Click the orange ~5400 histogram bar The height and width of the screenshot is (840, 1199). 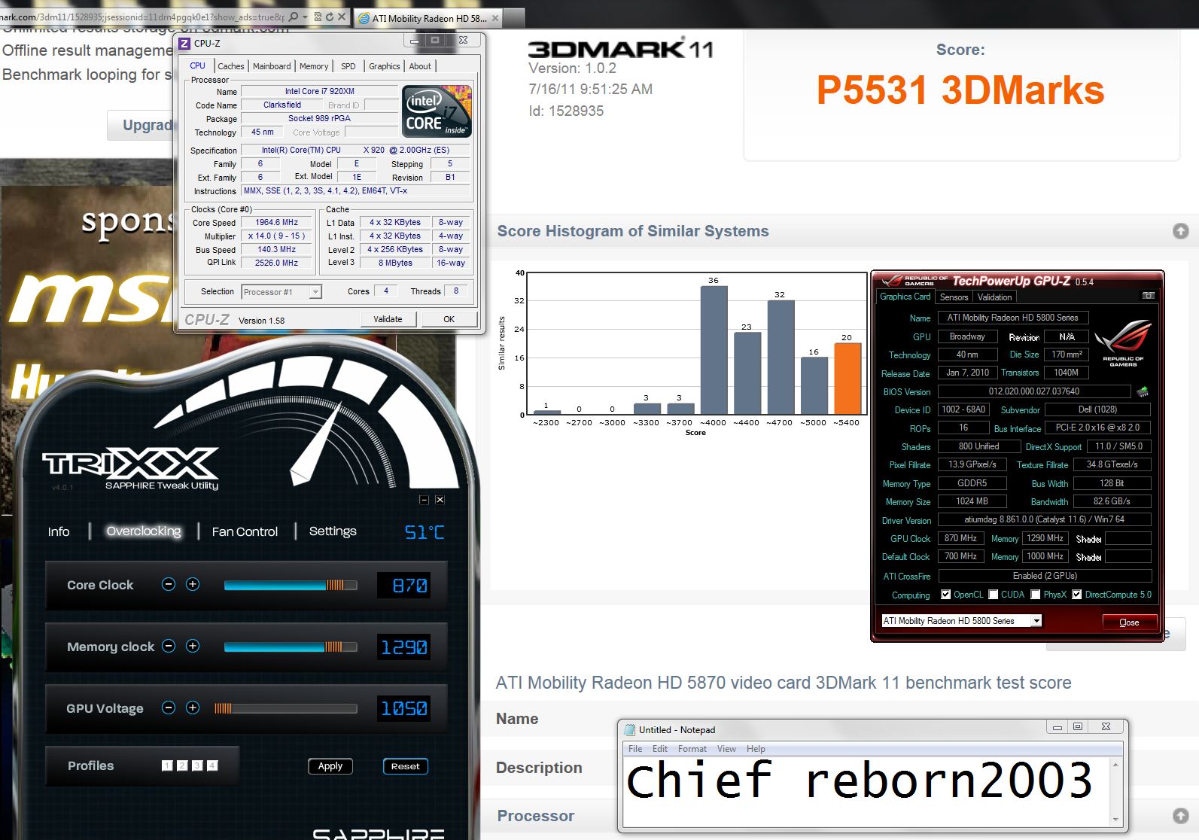(847, 379)
